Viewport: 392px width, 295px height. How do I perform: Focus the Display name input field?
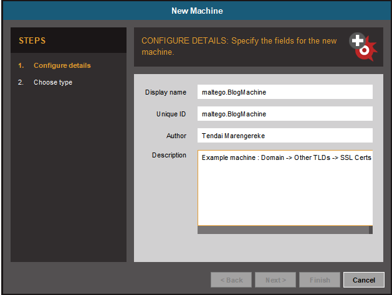[285, 92]
